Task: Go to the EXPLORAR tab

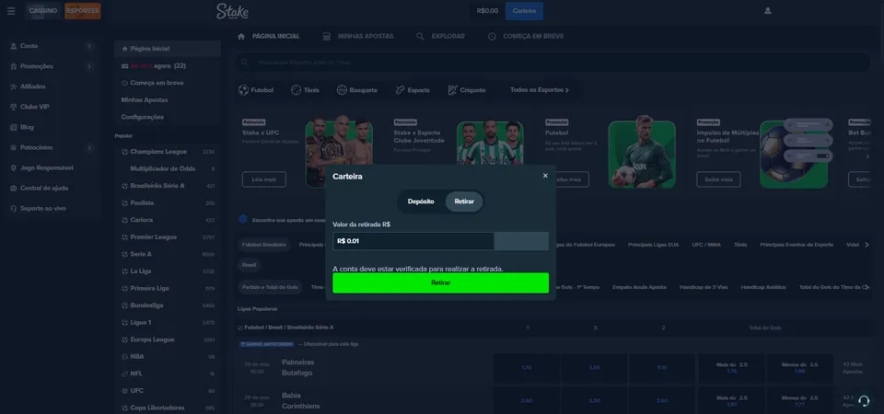Action: pyautogui.click(x=440, y=36)
